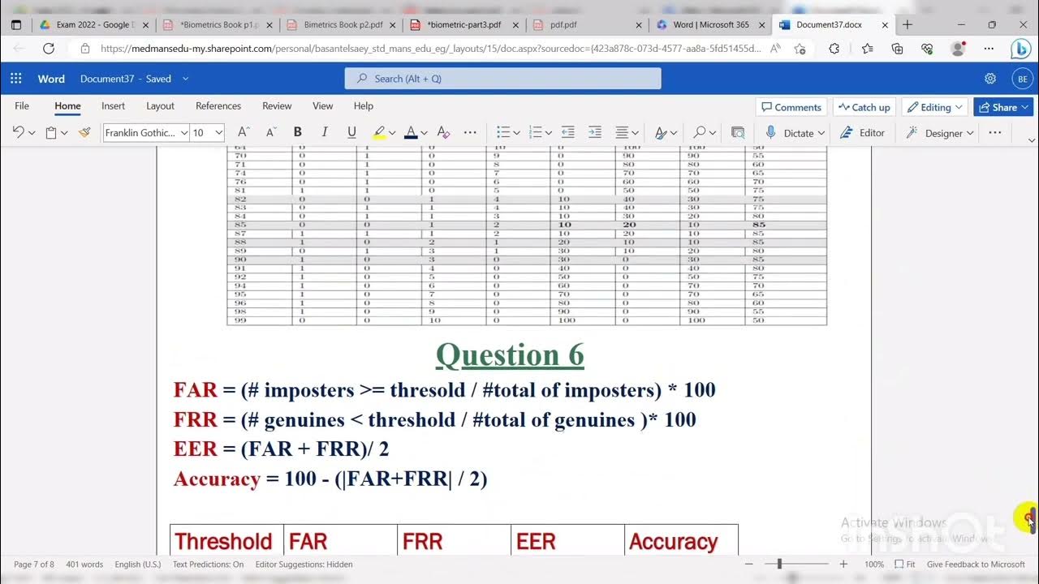Image resolution: width=1039 pixels, height=584 pixels.
Task: Open the Word app launcher grid
Action: [16, 79]
